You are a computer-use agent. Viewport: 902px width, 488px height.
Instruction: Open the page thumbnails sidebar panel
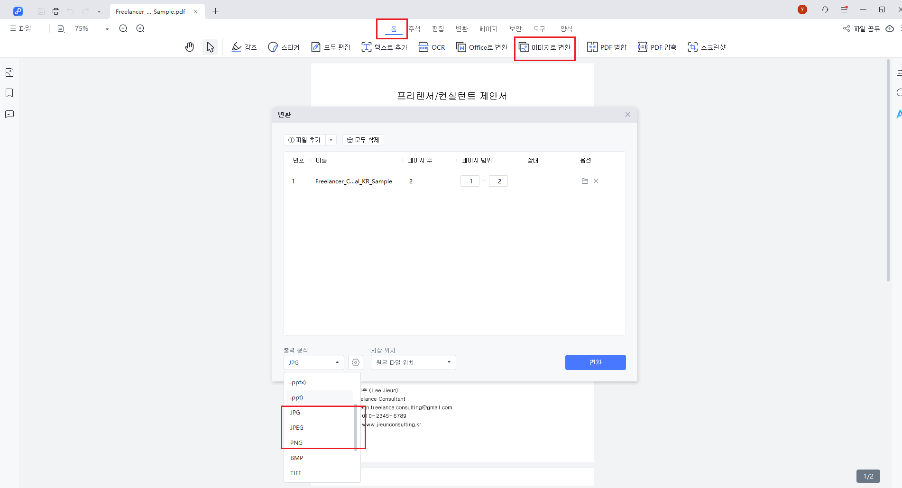(9, 72)
